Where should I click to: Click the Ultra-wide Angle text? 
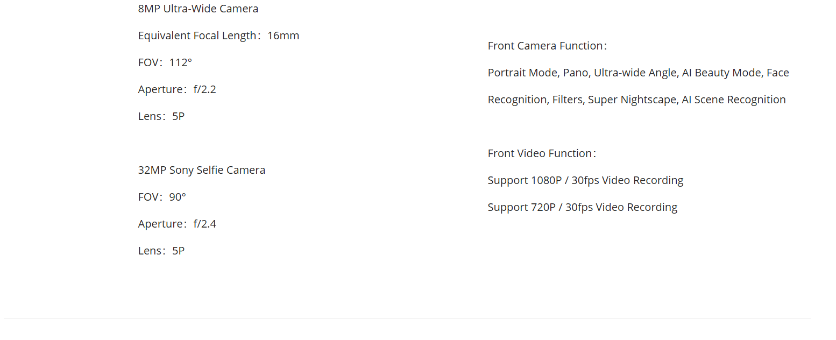point(635,73)
